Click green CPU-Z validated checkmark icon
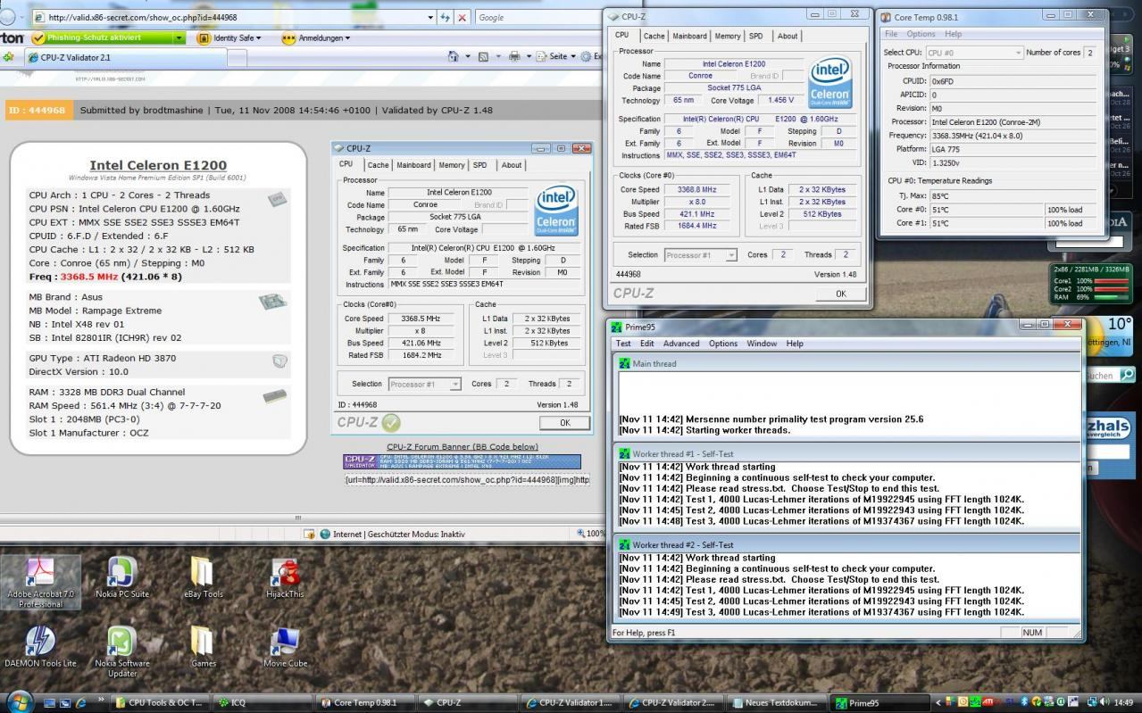 tap(391, 422)
